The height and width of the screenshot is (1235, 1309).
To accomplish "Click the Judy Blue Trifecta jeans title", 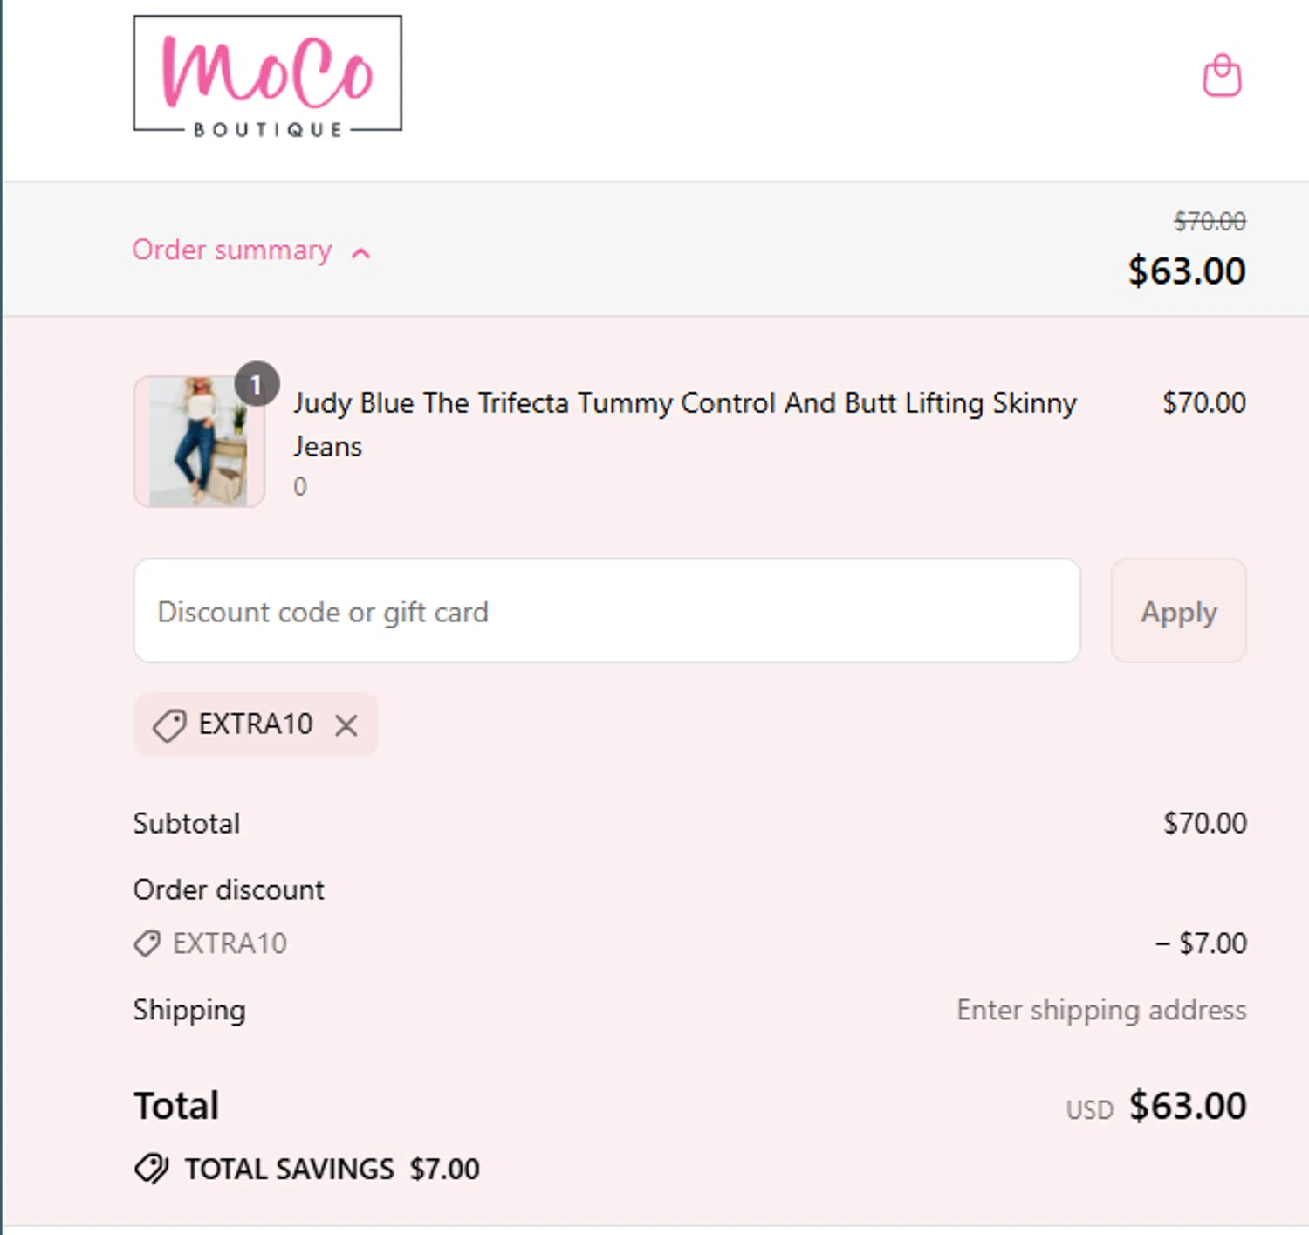I will [684, 404].
